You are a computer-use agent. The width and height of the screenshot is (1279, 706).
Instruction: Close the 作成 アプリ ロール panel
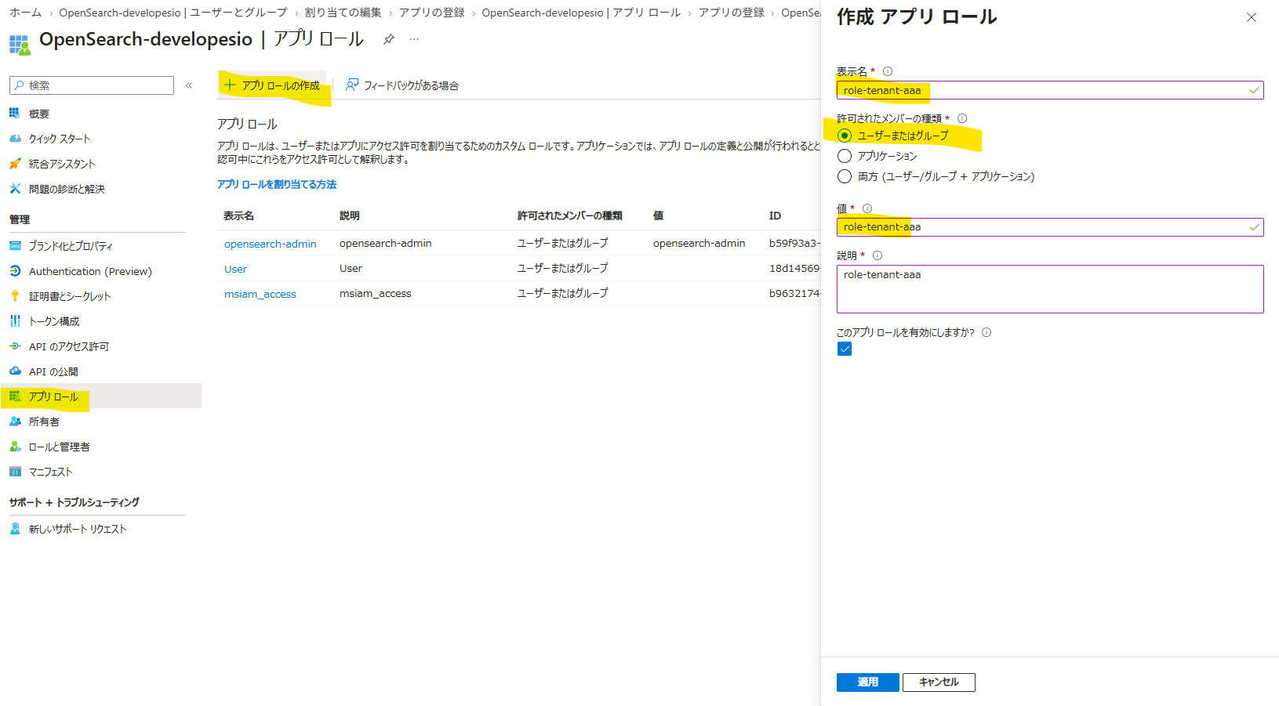(1252, 17)
